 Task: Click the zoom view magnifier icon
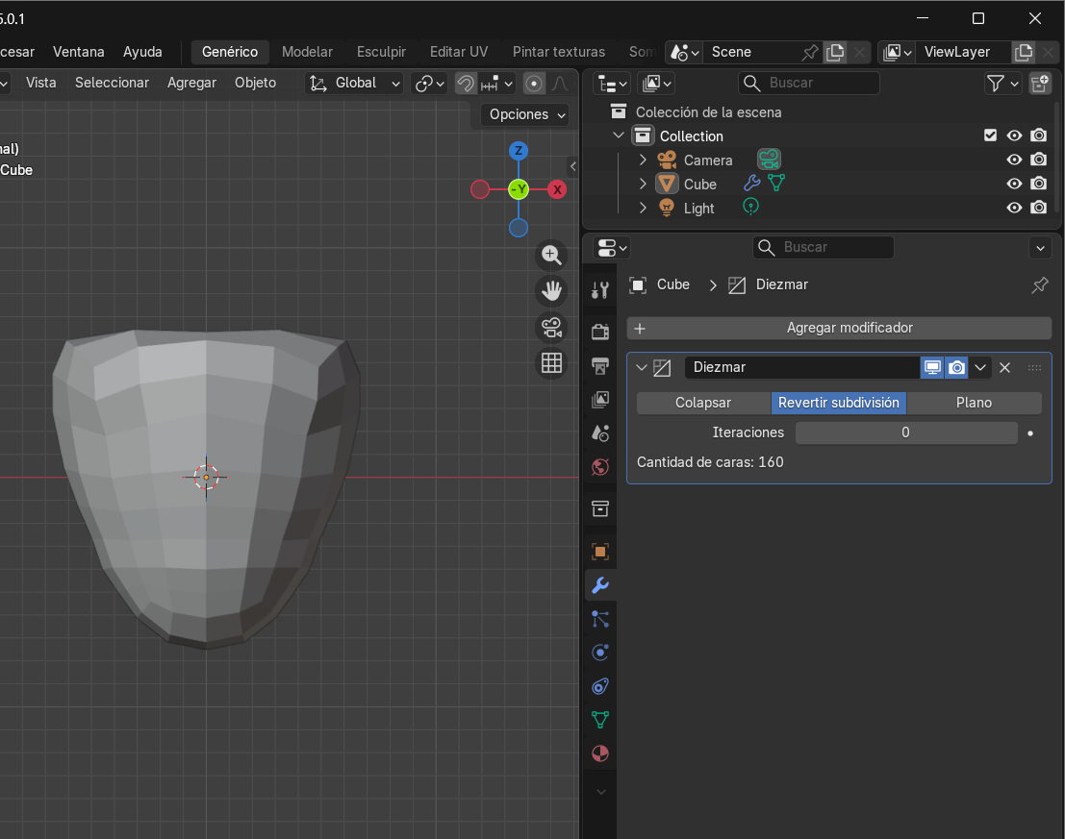[x=551, y=255]
